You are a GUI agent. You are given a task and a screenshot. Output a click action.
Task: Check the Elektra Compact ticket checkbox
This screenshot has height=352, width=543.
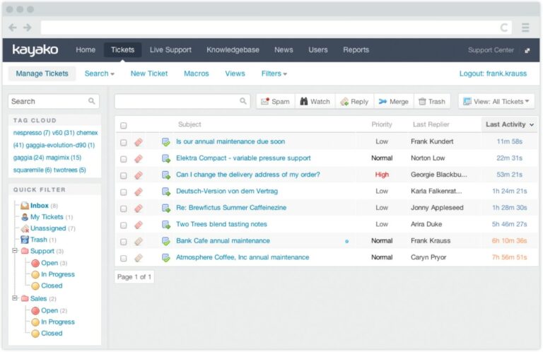tap(123, 159)
